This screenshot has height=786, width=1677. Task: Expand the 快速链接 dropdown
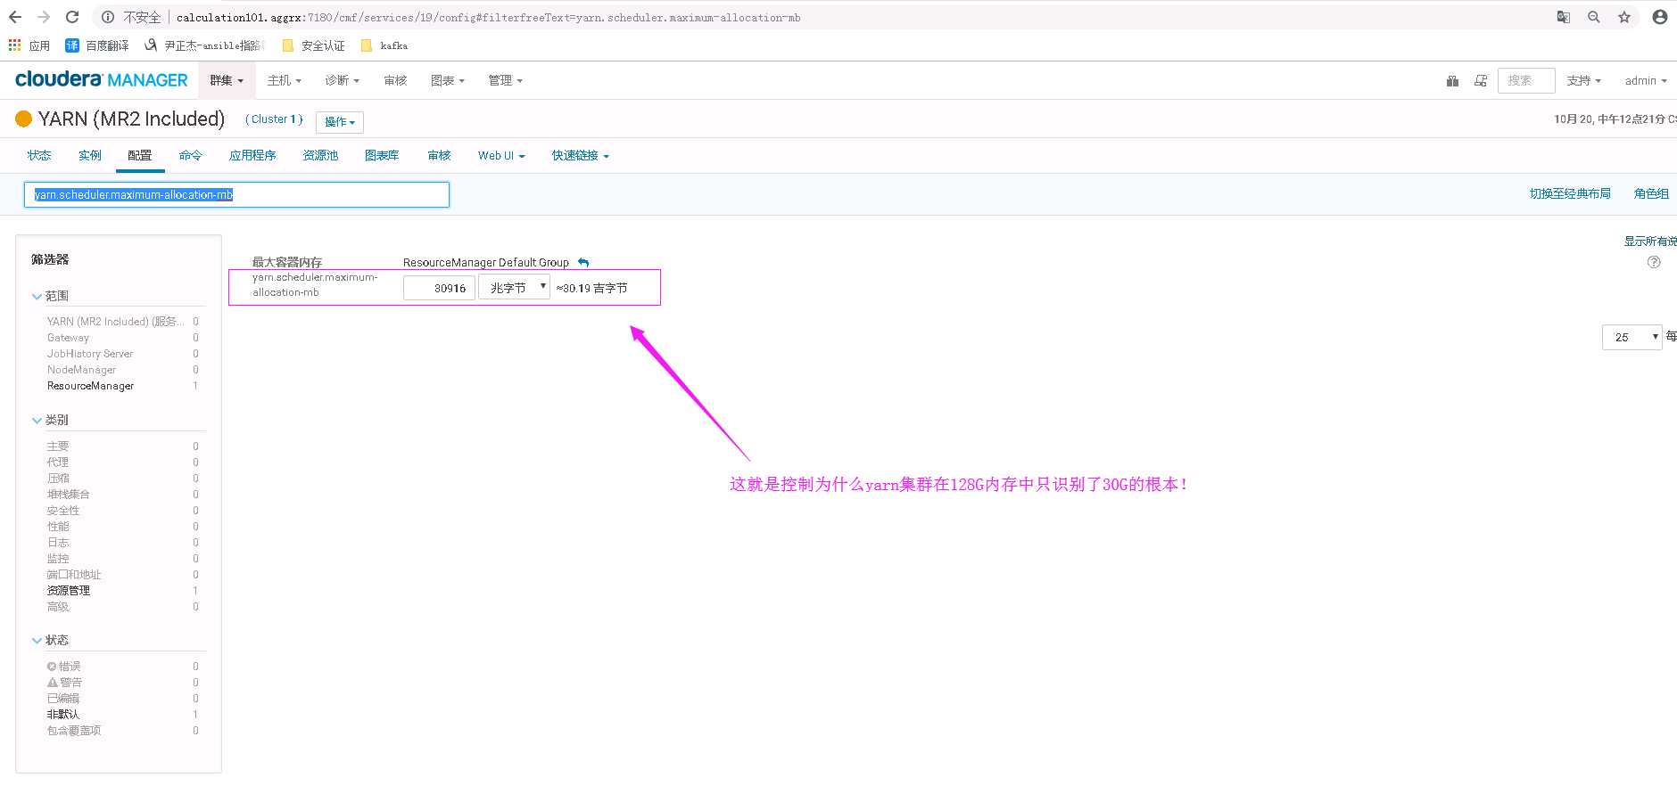(x=581, y=155)
